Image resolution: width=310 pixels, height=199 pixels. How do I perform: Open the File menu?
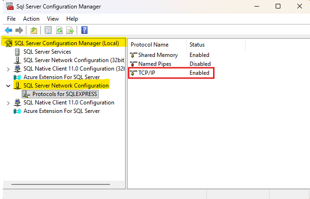click(11, 19)
